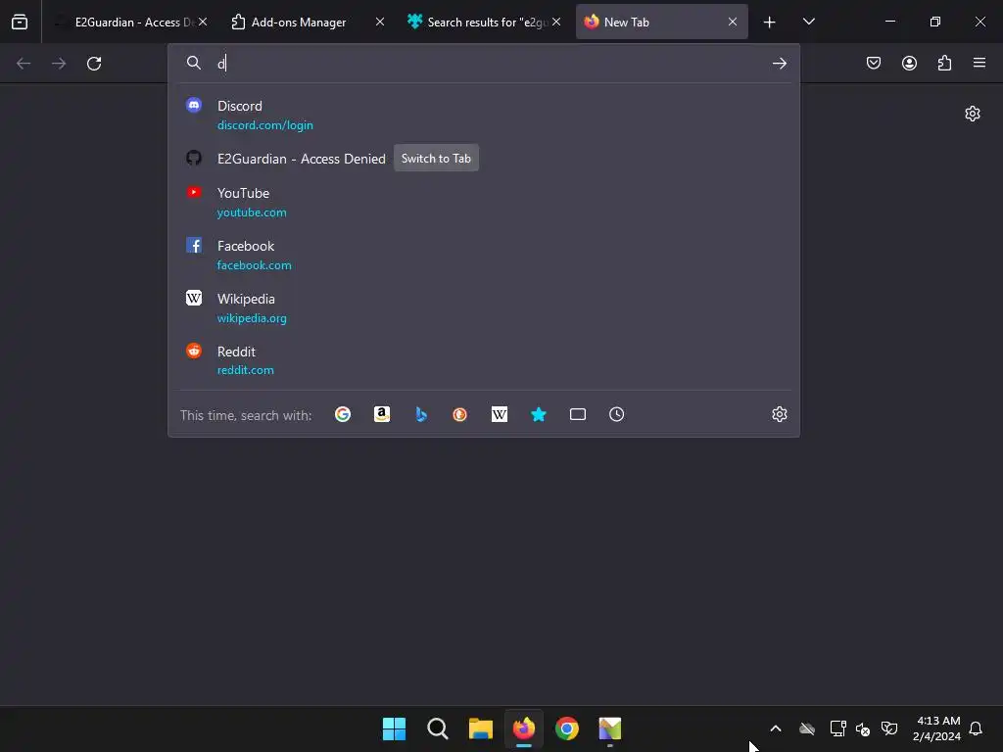Choose the Wikipedia suggestion
Screen dimensions: 1003x752
484,307
